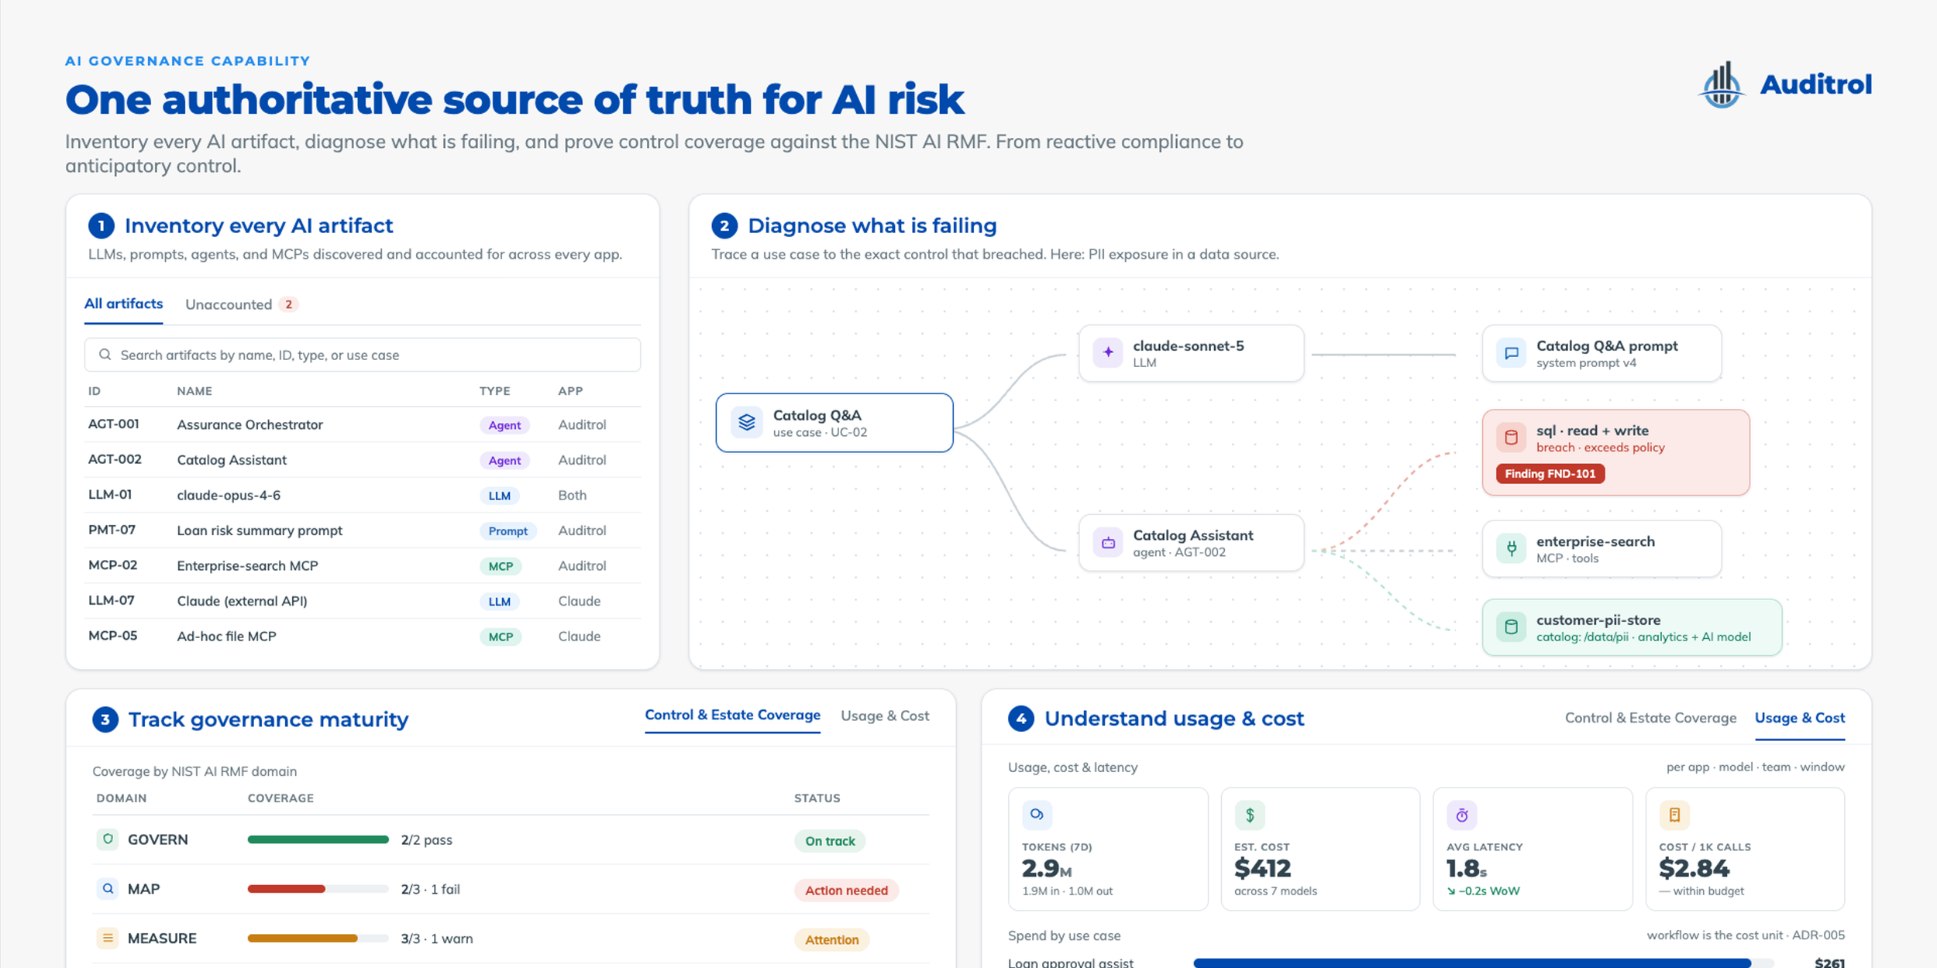The width and height of the screenshot is (1937, 968).
Task: Click the Catalog Q&A prompt chat icon
Action: coord(1511,353)
